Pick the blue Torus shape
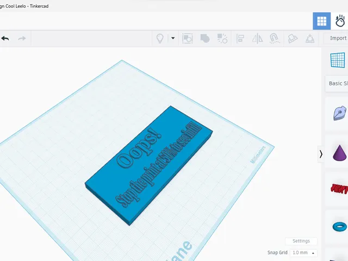The image size is (348, 261). [x=339, y=227]
